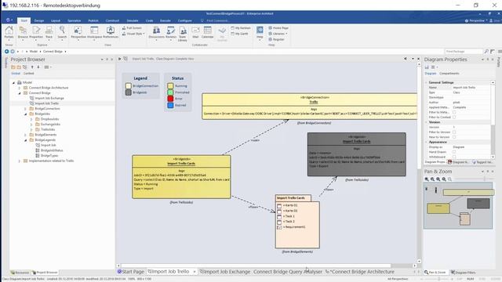
Task: Toggle Hand Drawn checkbox
Action: click(454, 152)
